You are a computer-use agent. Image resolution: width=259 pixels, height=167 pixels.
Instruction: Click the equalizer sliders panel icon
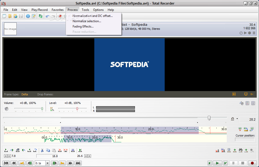pos(247,103)
